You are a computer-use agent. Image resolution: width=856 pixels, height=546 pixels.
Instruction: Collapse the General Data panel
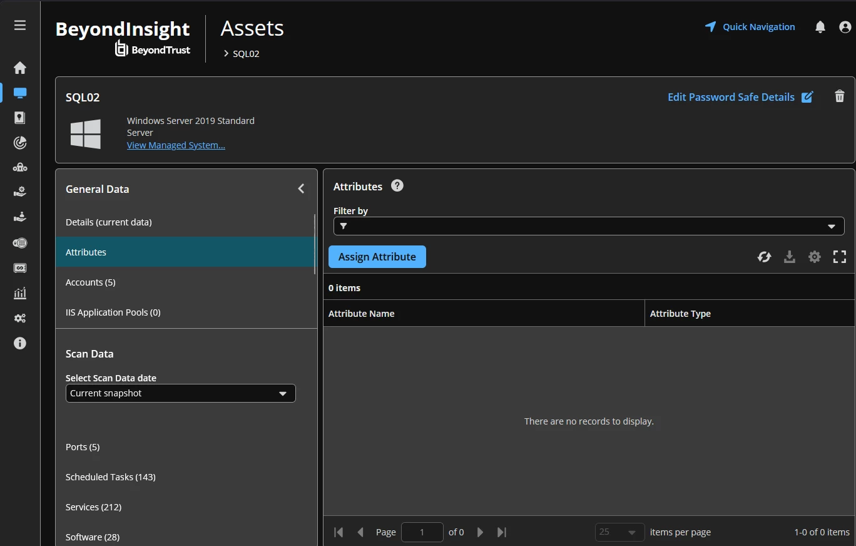coord(301,188)
